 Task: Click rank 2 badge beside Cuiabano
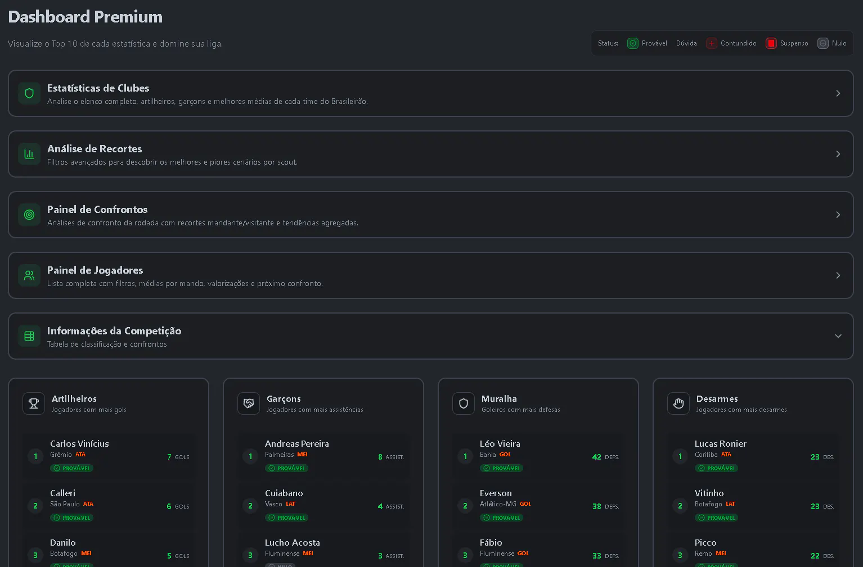pos(250,506)
